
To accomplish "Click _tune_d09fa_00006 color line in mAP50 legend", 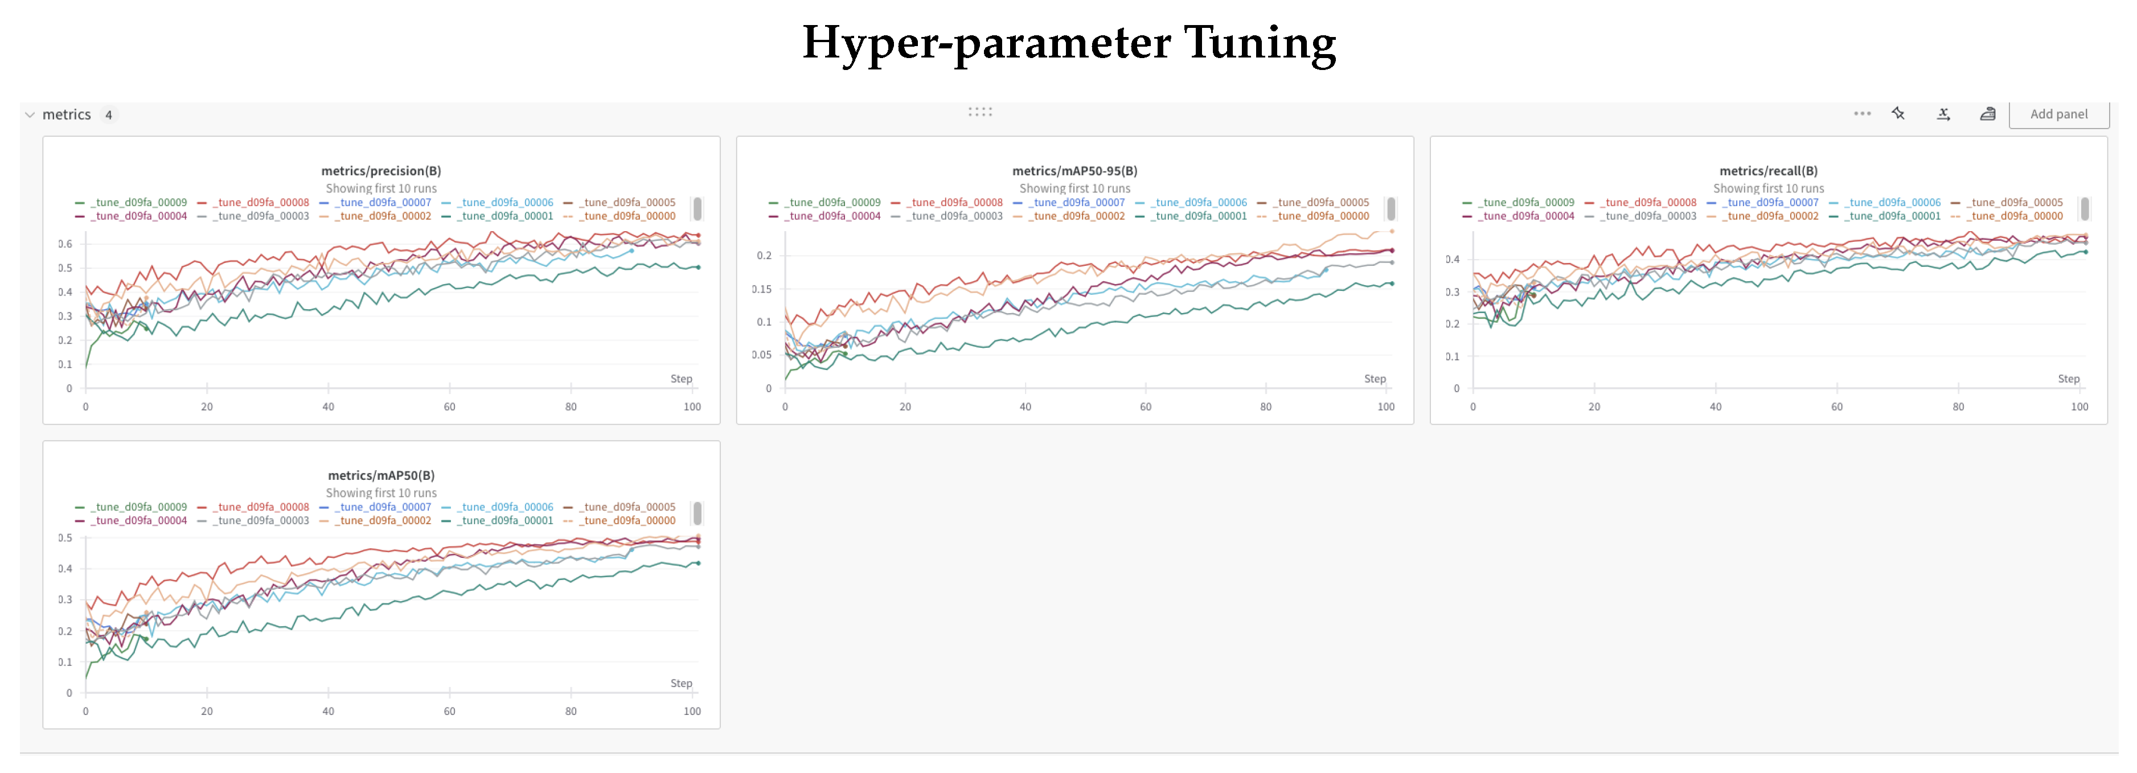I will 447,507.
